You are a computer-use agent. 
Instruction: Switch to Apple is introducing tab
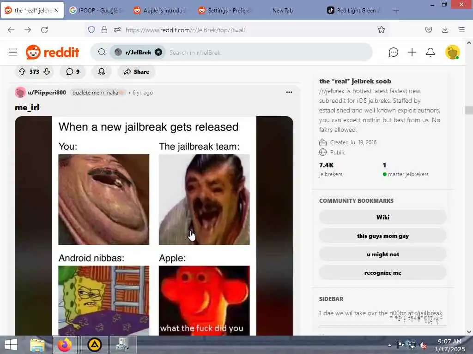160,11
